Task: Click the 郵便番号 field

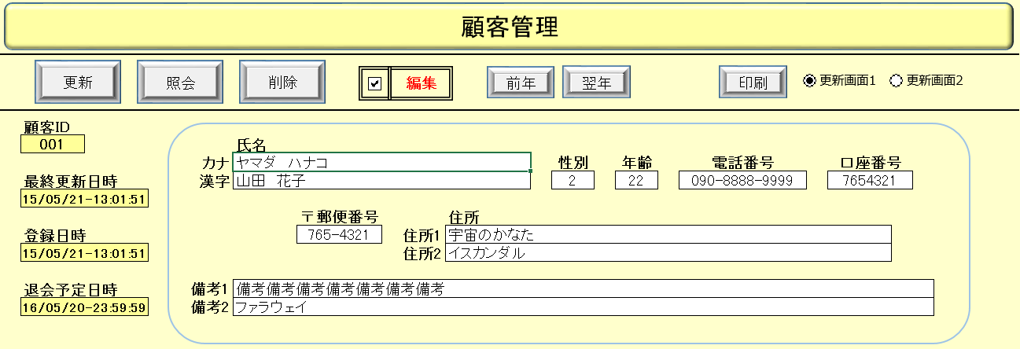Action: pyautogui.click(x=339, y=234)
